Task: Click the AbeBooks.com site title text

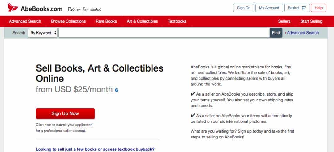Action: 41,9
